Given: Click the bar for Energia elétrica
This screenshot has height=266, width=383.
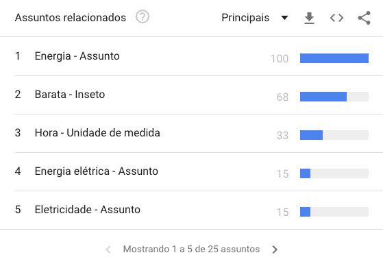Looking at the screenshot, I should coord(334,173).
